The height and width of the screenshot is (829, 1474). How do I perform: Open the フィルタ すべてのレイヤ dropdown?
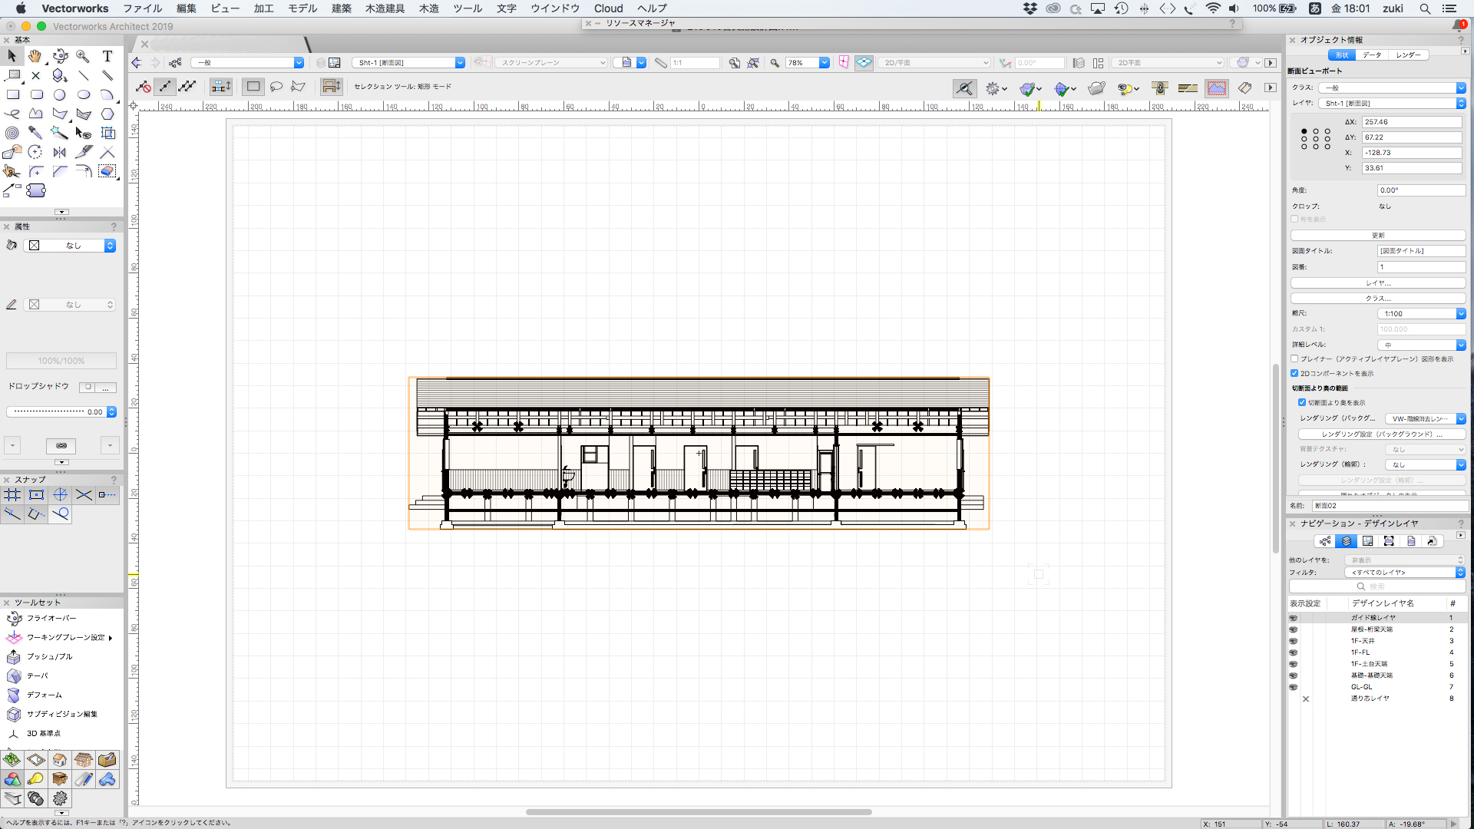pyautogui.click(x=1406, y=573)
